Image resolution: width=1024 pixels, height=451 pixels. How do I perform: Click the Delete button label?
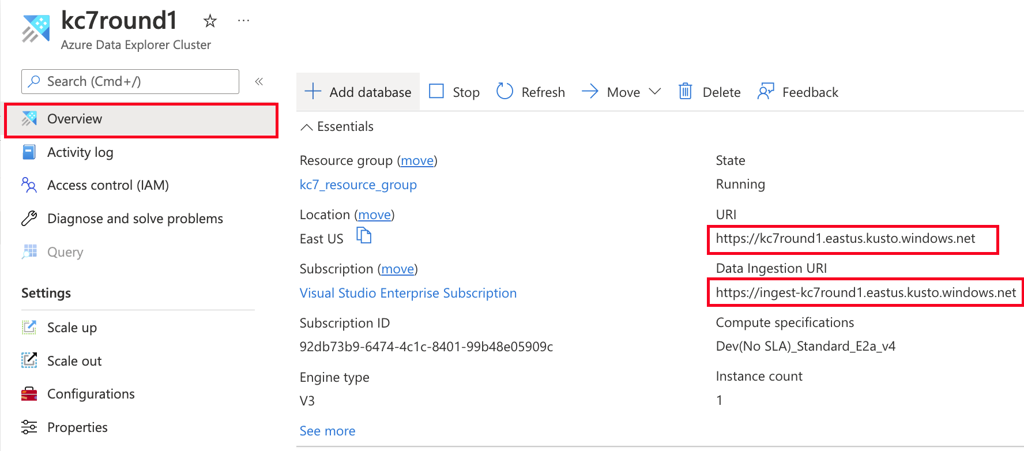(x=721, y=92)
